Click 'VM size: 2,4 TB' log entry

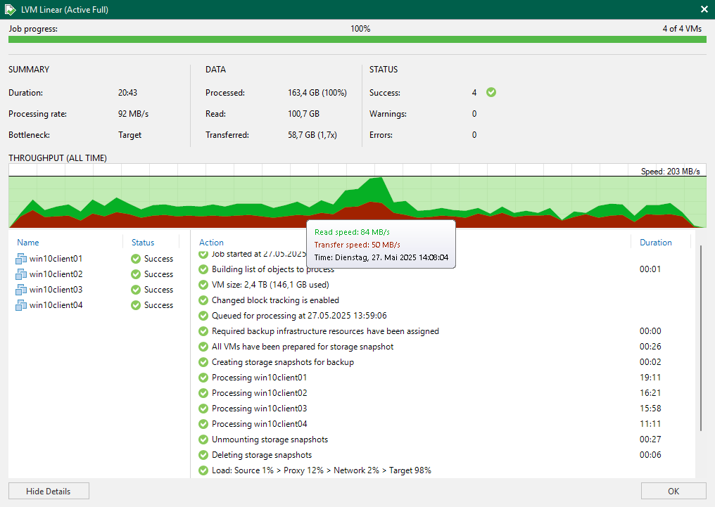pos(270,285)
